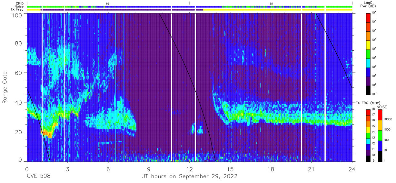This screenshot has height=183, width=396.
Task: Select the CPID value 191
Action: point(108,3)
